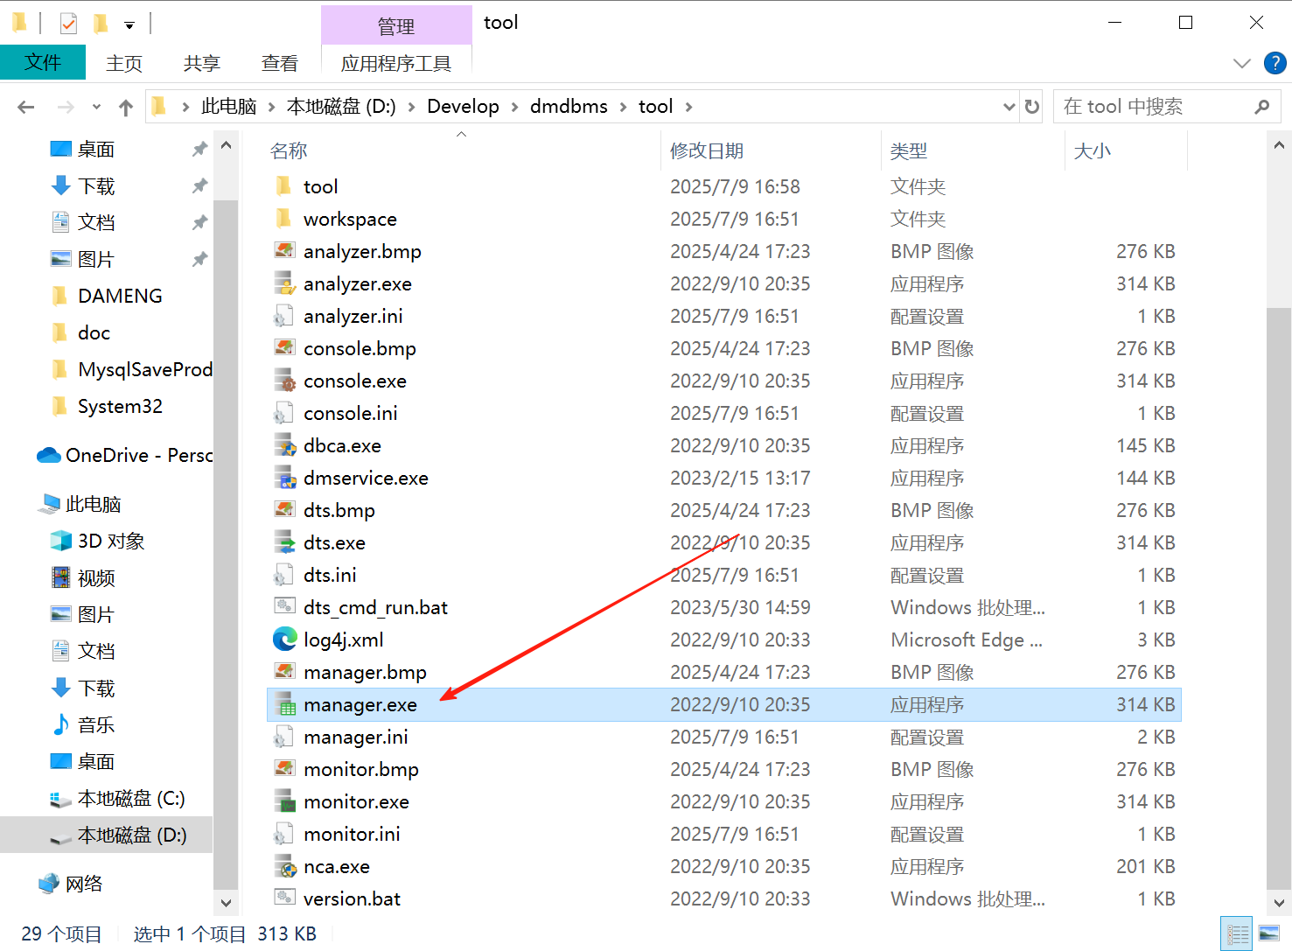Open DAMENG folder in quick access
This screenshot has height=951, width=1292.
(120, 296)
